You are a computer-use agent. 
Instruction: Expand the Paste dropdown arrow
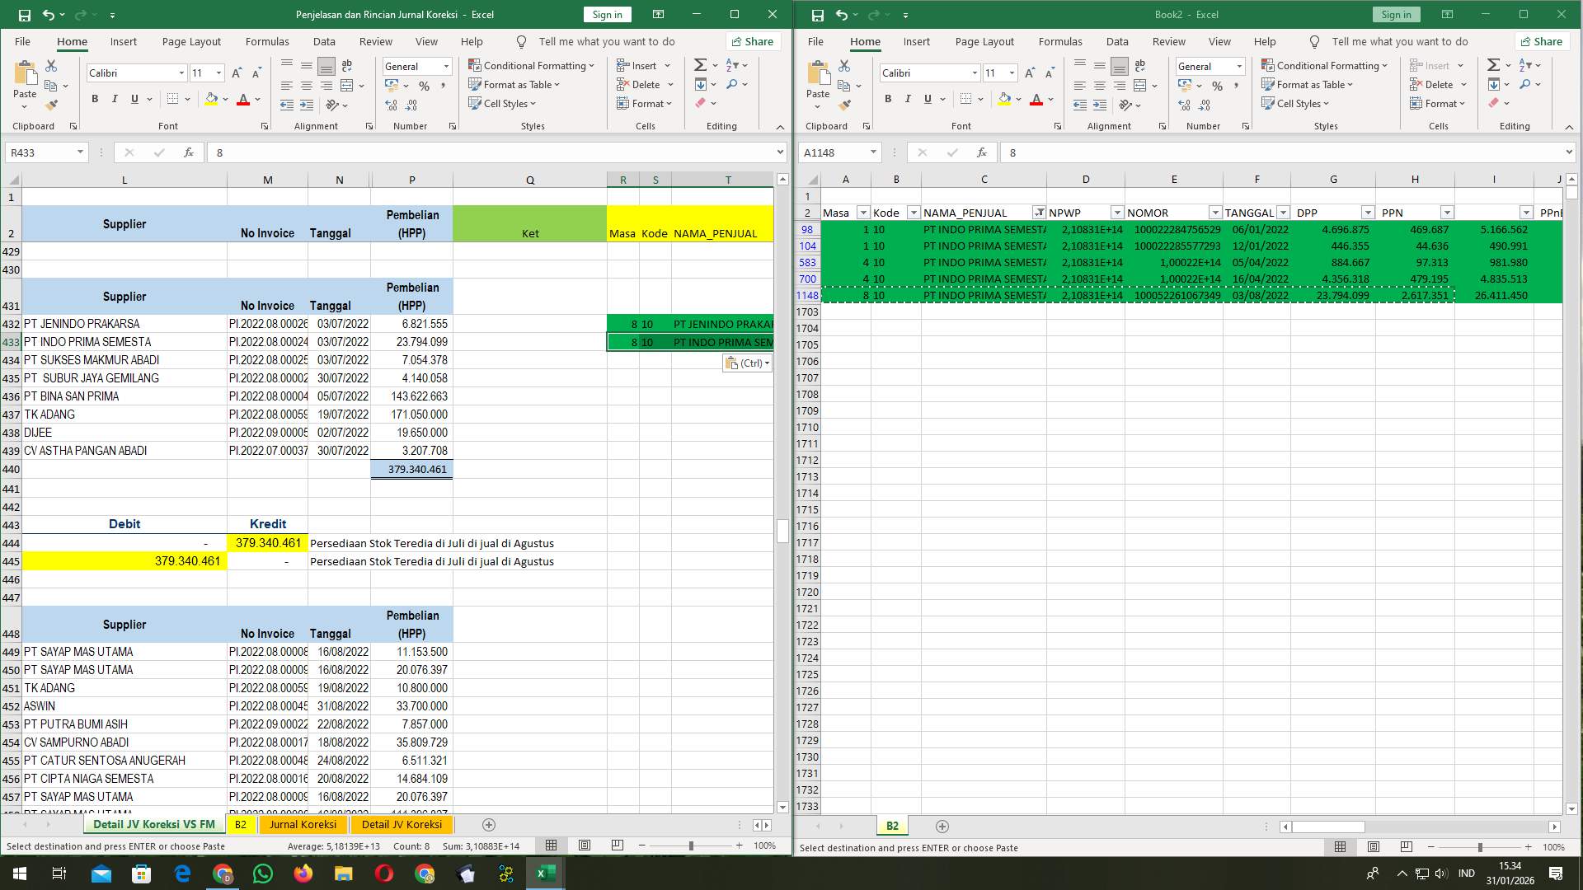coord(24,105)
